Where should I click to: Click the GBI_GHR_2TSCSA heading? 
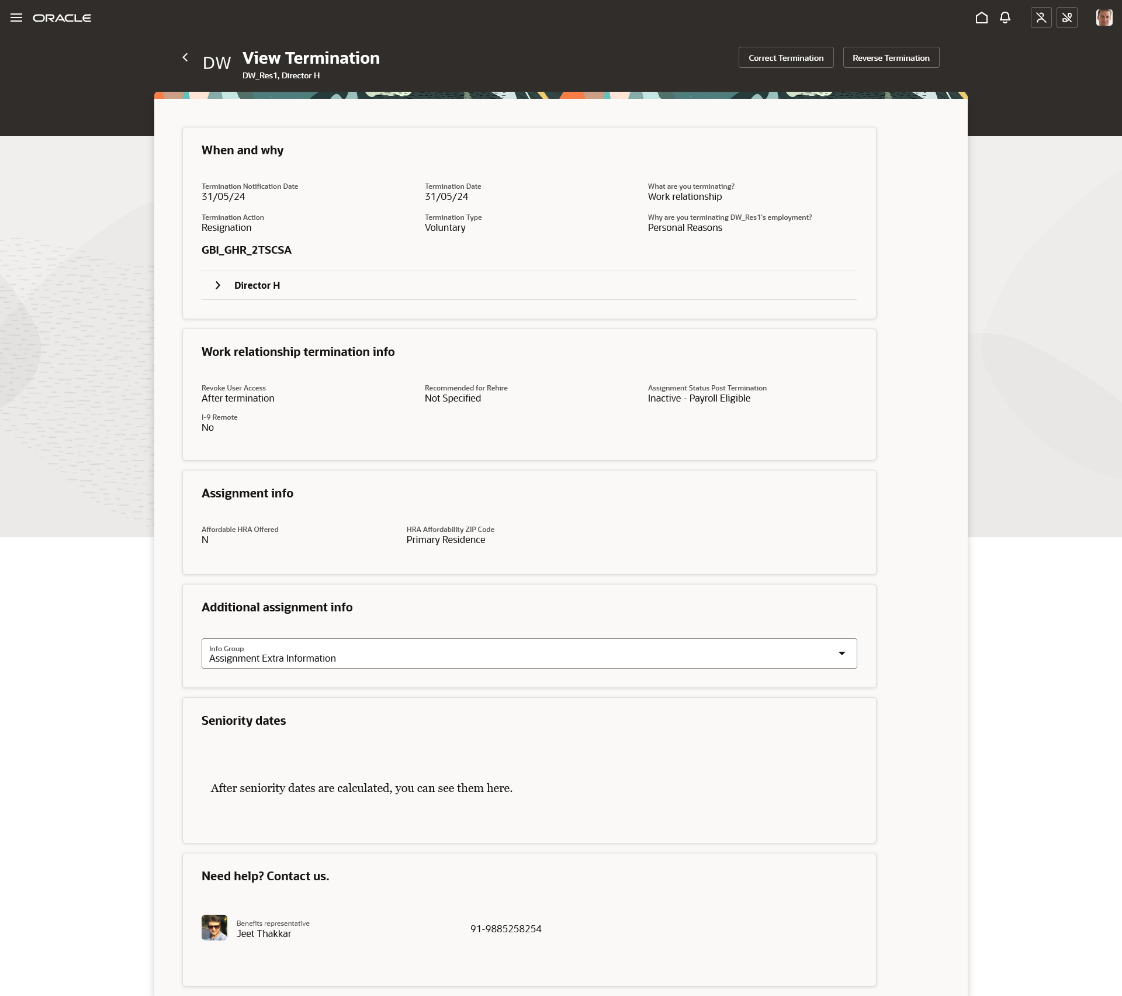(x=247, y=250)
